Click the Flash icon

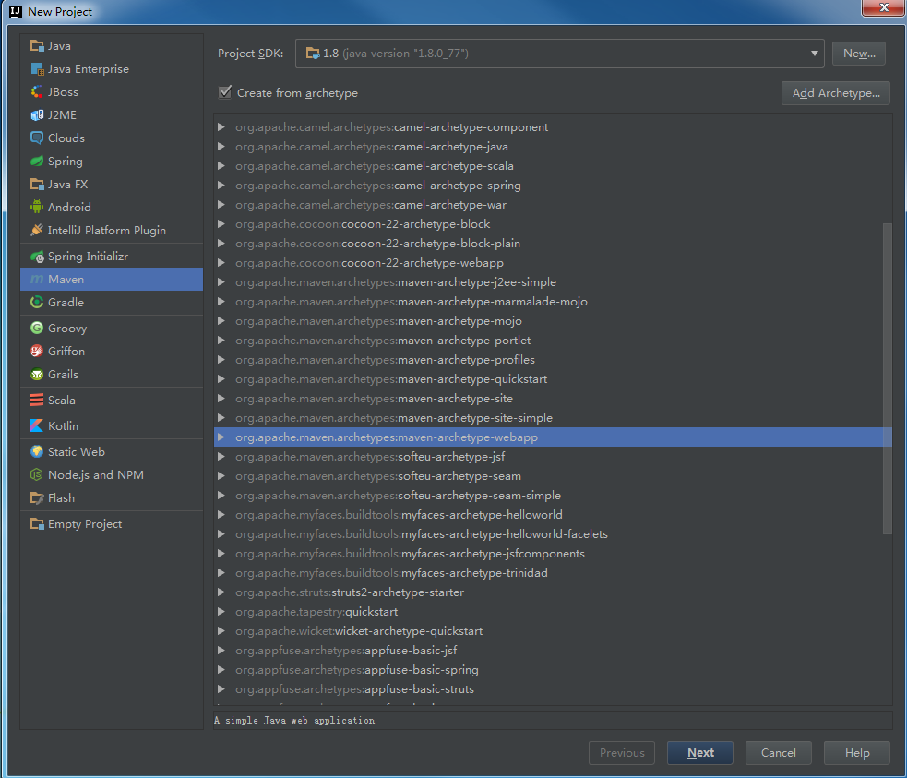pyautogui.click(x=37, y=498)
